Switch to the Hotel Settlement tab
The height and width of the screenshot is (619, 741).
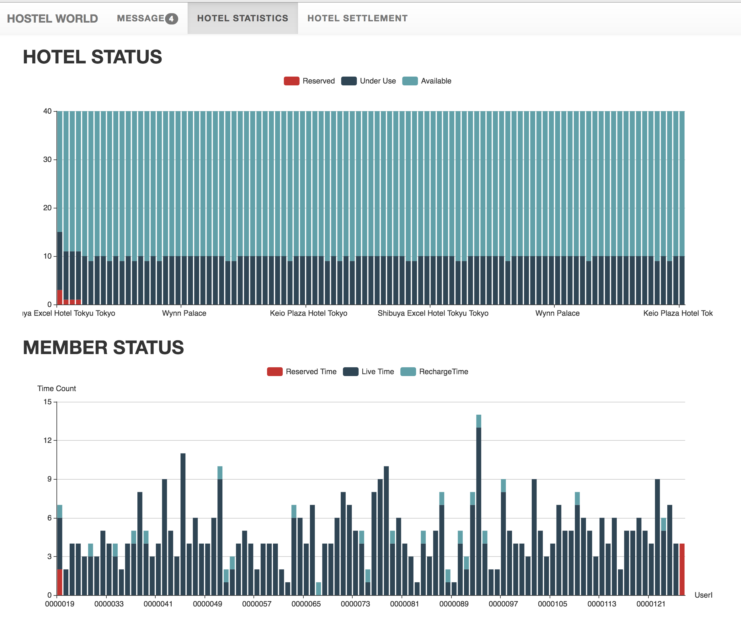(x=357, y=18)
